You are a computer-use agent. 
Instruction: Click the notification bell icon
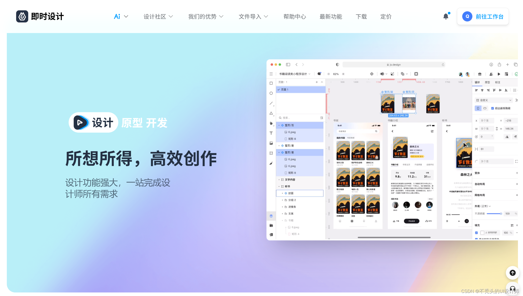coord(446,17)
